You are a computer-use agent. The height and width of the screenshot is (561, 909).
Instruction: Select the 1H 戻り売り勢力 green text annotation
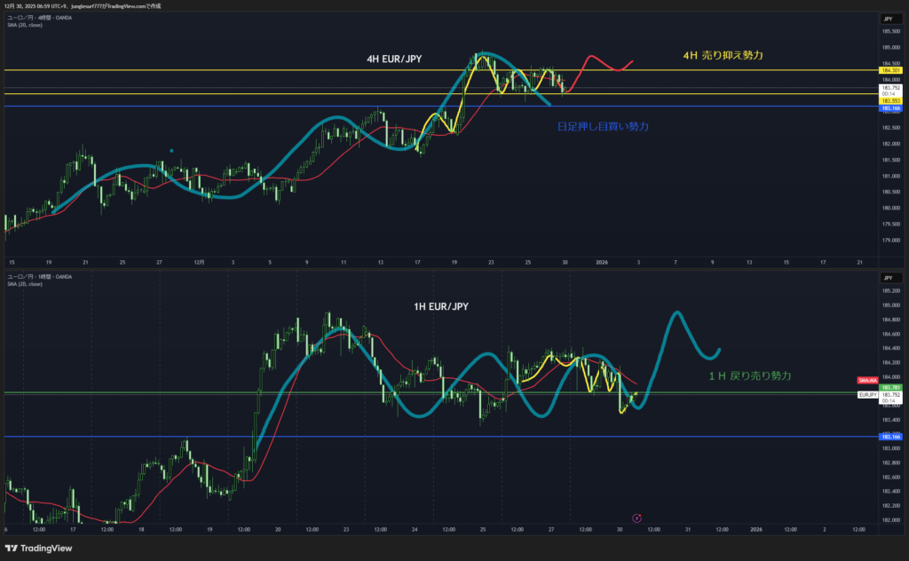(749, 376)
